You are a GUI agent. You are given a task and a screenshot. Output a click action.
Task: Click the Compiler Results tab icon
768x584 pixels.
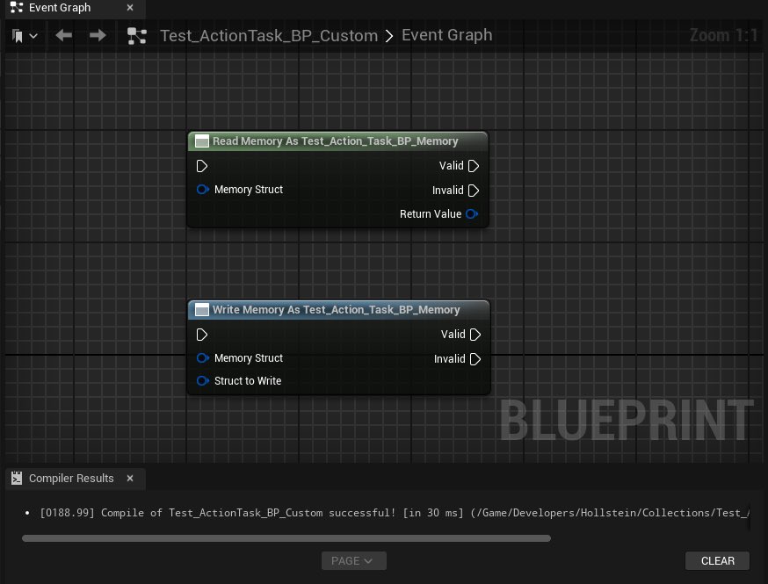point(17,479)
